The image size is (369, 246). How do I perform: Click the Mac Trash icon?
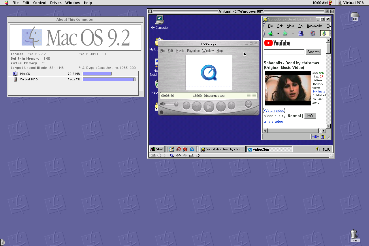(355, 236)
